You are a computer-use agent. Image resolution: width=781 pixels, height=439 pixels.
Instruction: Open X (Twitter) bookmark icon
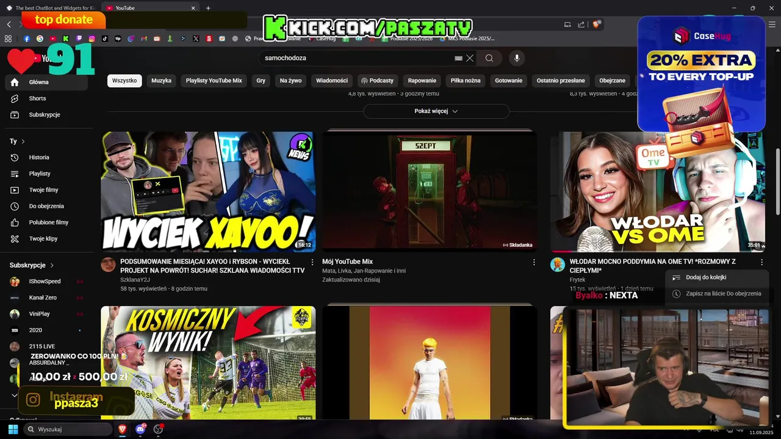click(196, 38)
